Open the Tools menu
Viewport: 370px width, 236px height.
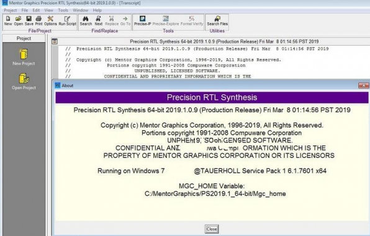click(x=63, y=11)
